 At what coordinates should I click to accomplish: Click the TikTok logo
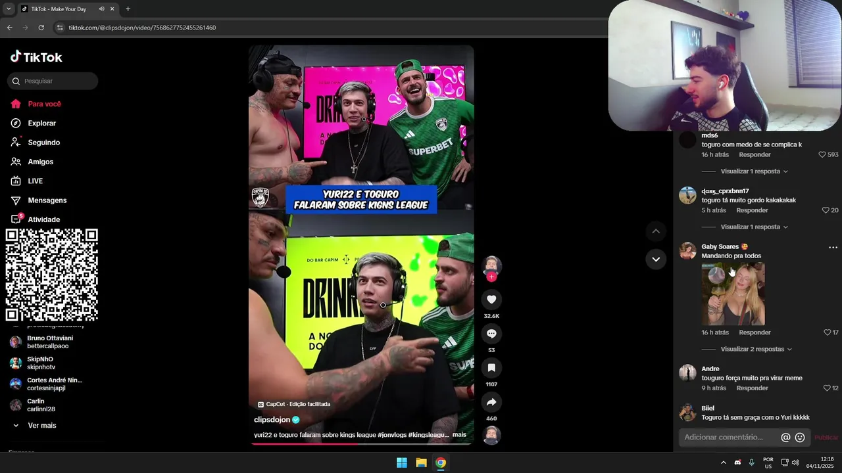pyautogui.click(x=36, y=57)
